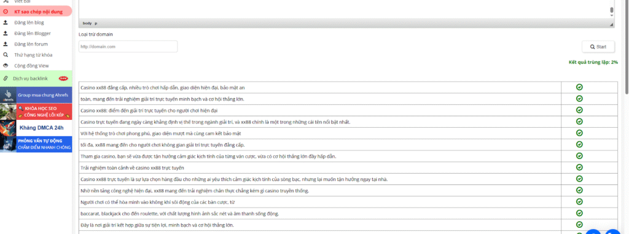Click check icon for 'Casino trực tuyến đang ngày' row
Screen dimensions: 629x234
click(579, 121)
